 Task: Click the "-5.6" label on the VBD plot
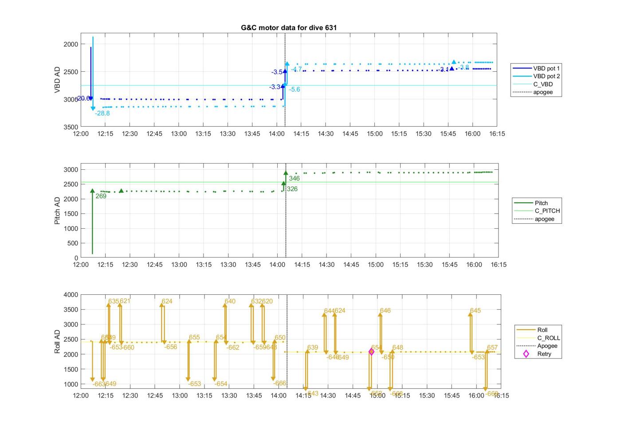pos(295,90)
